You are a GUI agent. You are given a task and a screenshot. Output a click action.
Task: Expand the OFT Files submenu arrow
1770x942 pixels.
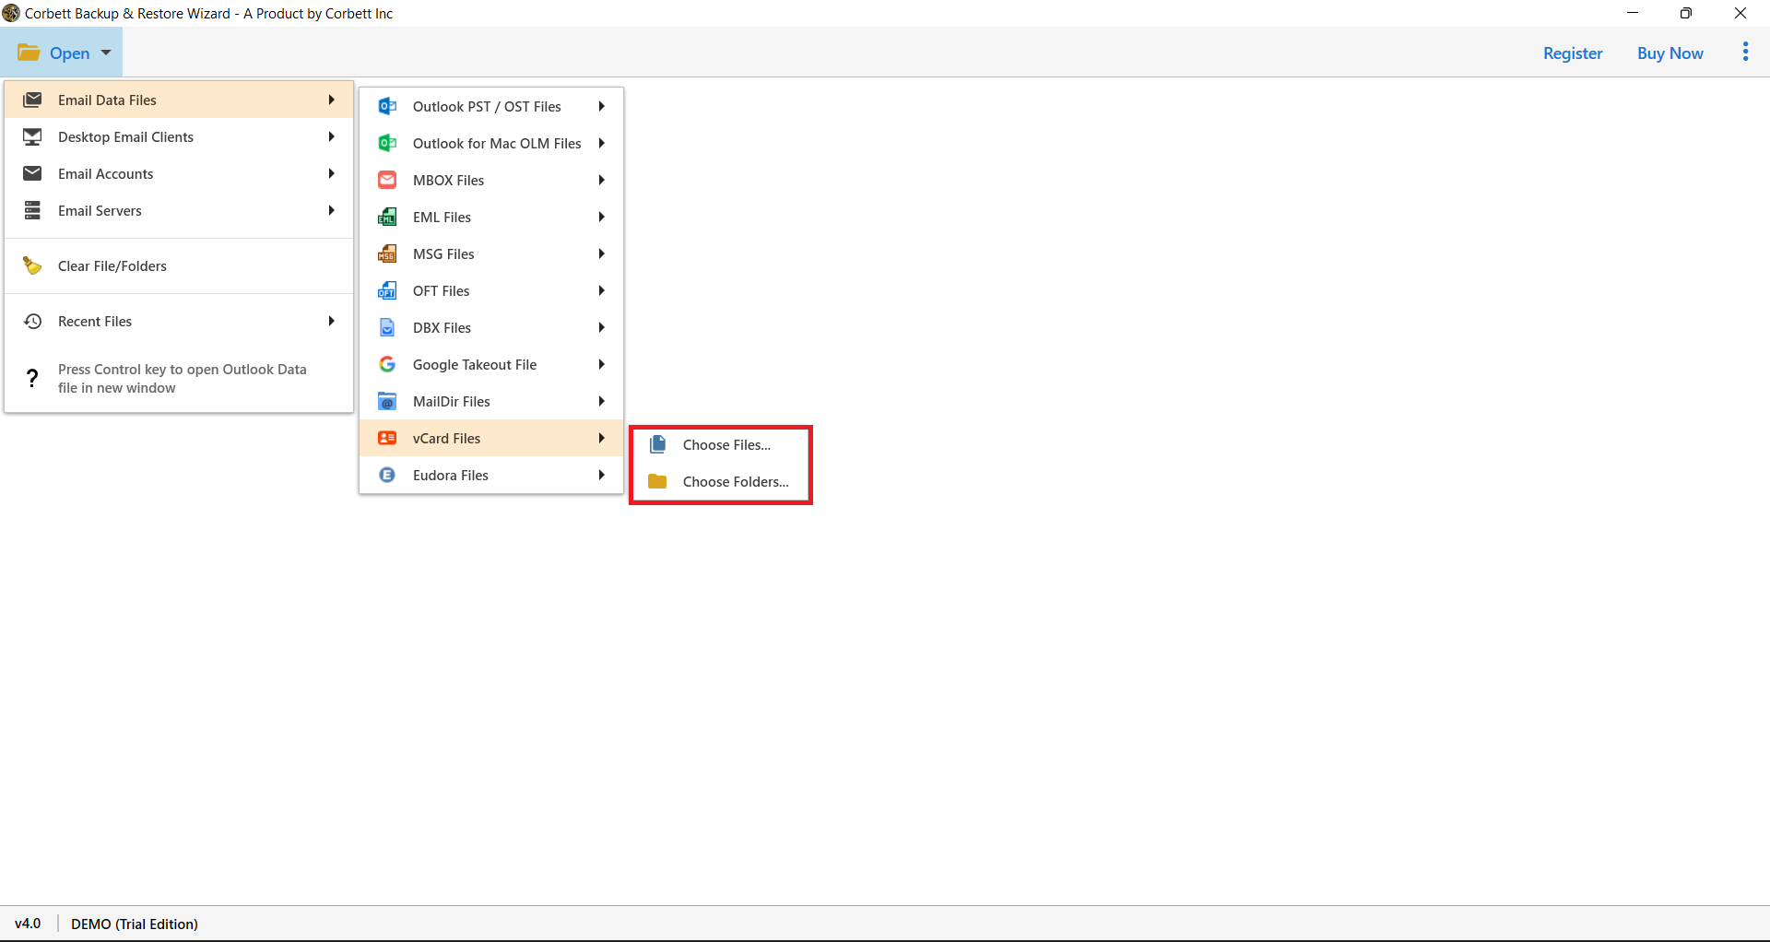tap(601, 290)
